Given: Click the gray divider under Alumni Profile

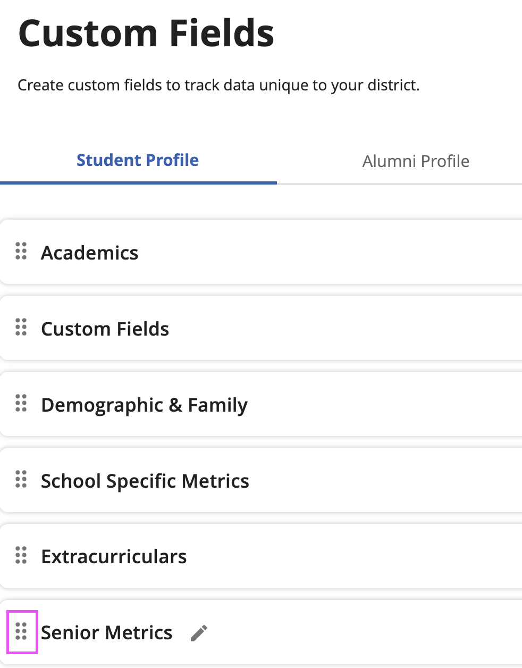Looking at the screenshot, I should click(x=399, y=184).
